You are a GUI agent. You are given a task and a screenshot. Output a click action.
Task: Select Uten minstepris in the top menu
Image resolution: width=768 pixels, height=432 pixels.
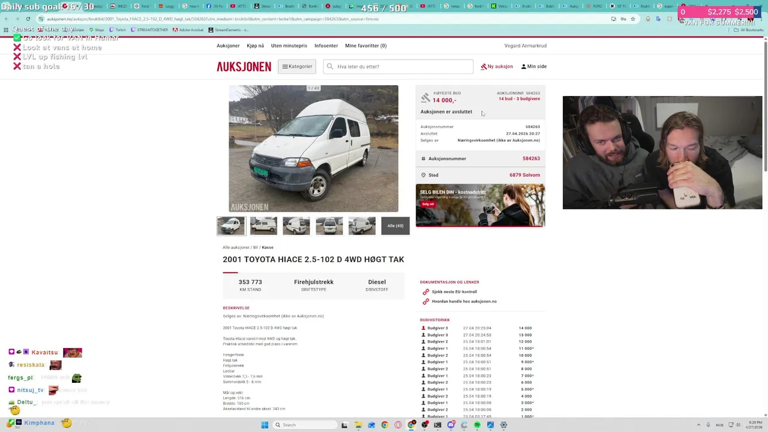pyautogui.click(x=289, y=46)
